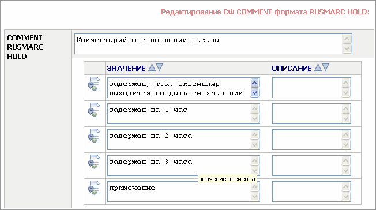Screen dimensions: 376x210
Task: Click the document-gear icon in 'задержан на 1 час' row
Action: (94, 110)
